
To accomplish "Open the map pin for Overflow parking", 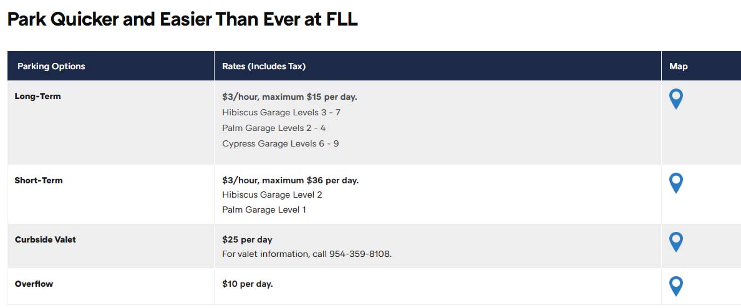I will pos(676,286).
